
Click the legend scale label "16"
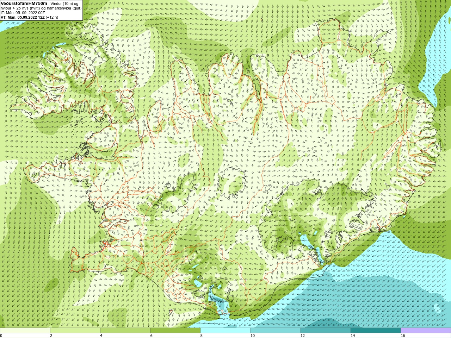click(403, 336)
